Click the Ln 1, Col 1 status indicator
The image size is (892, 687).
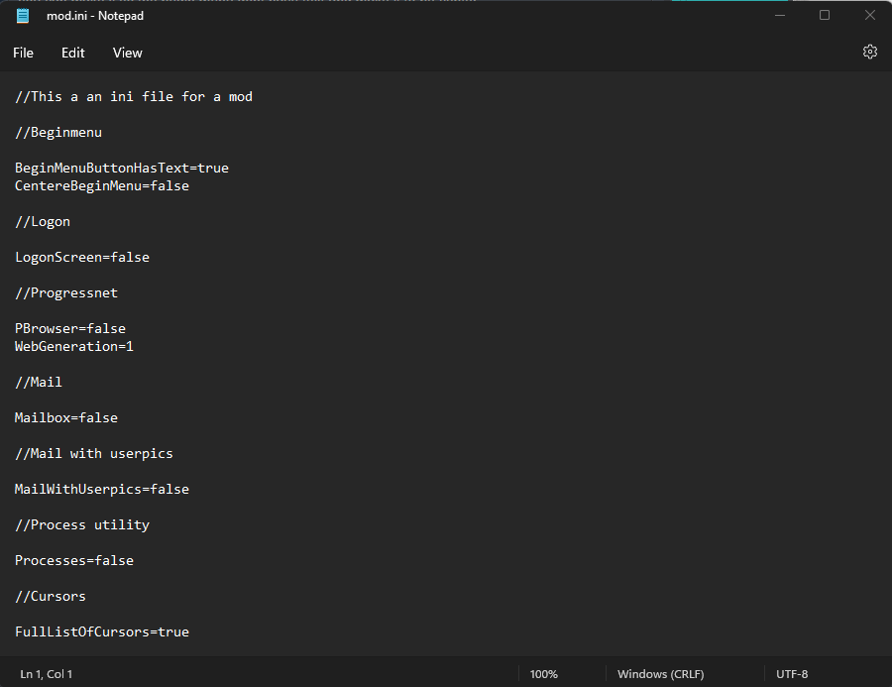point(47,674)
